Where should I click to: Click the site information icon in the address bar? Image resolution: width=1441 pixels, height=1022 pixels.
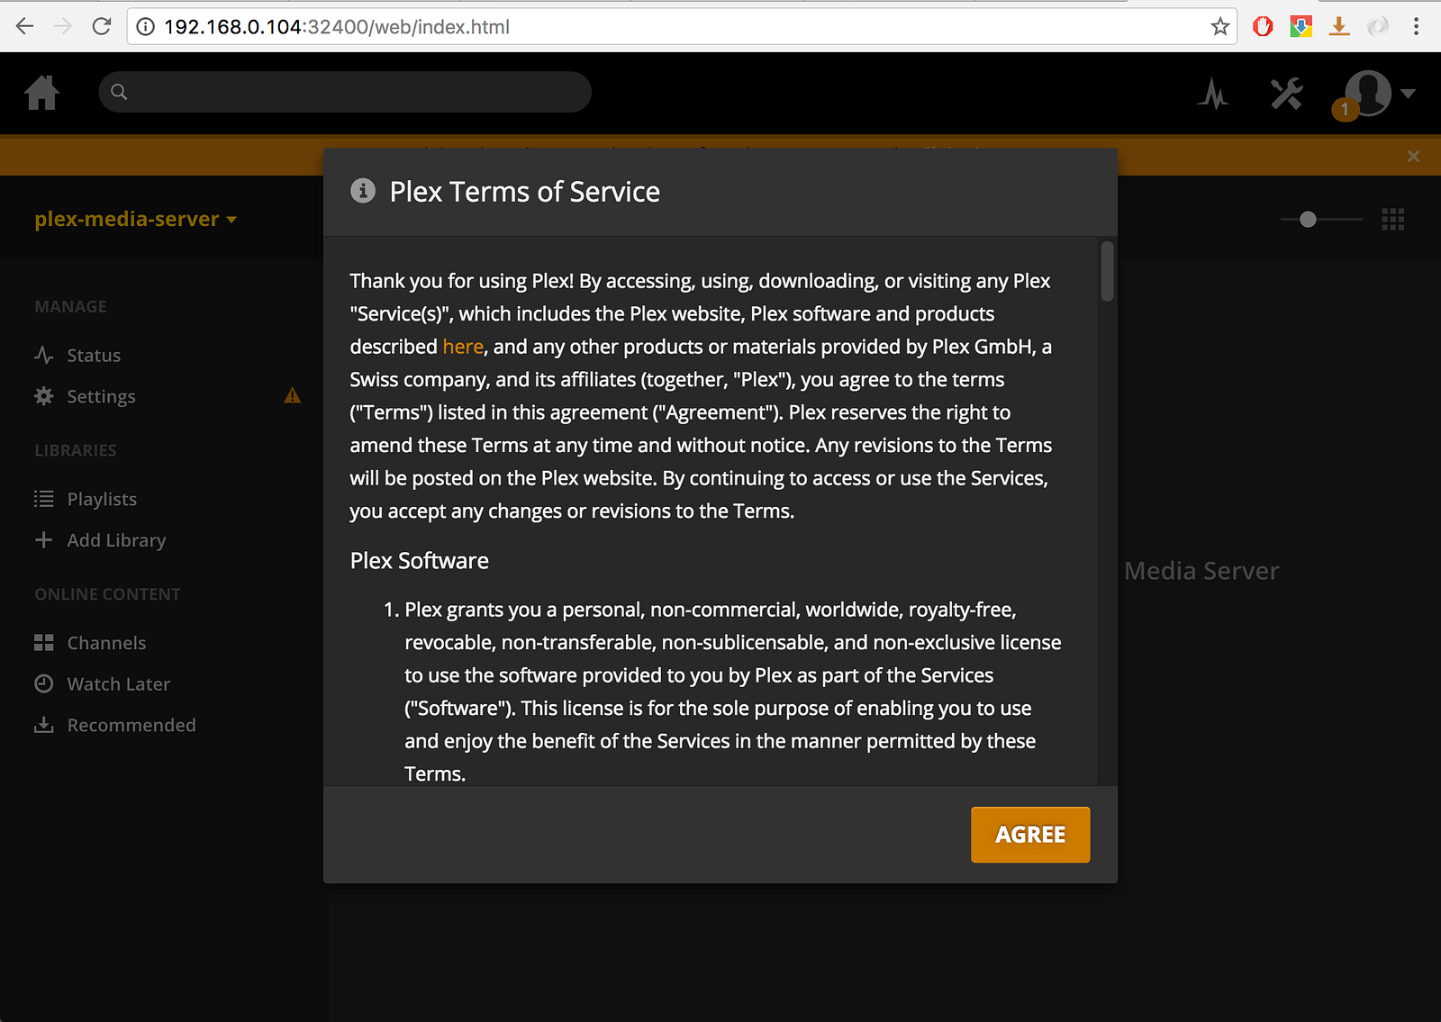point(145,27)
